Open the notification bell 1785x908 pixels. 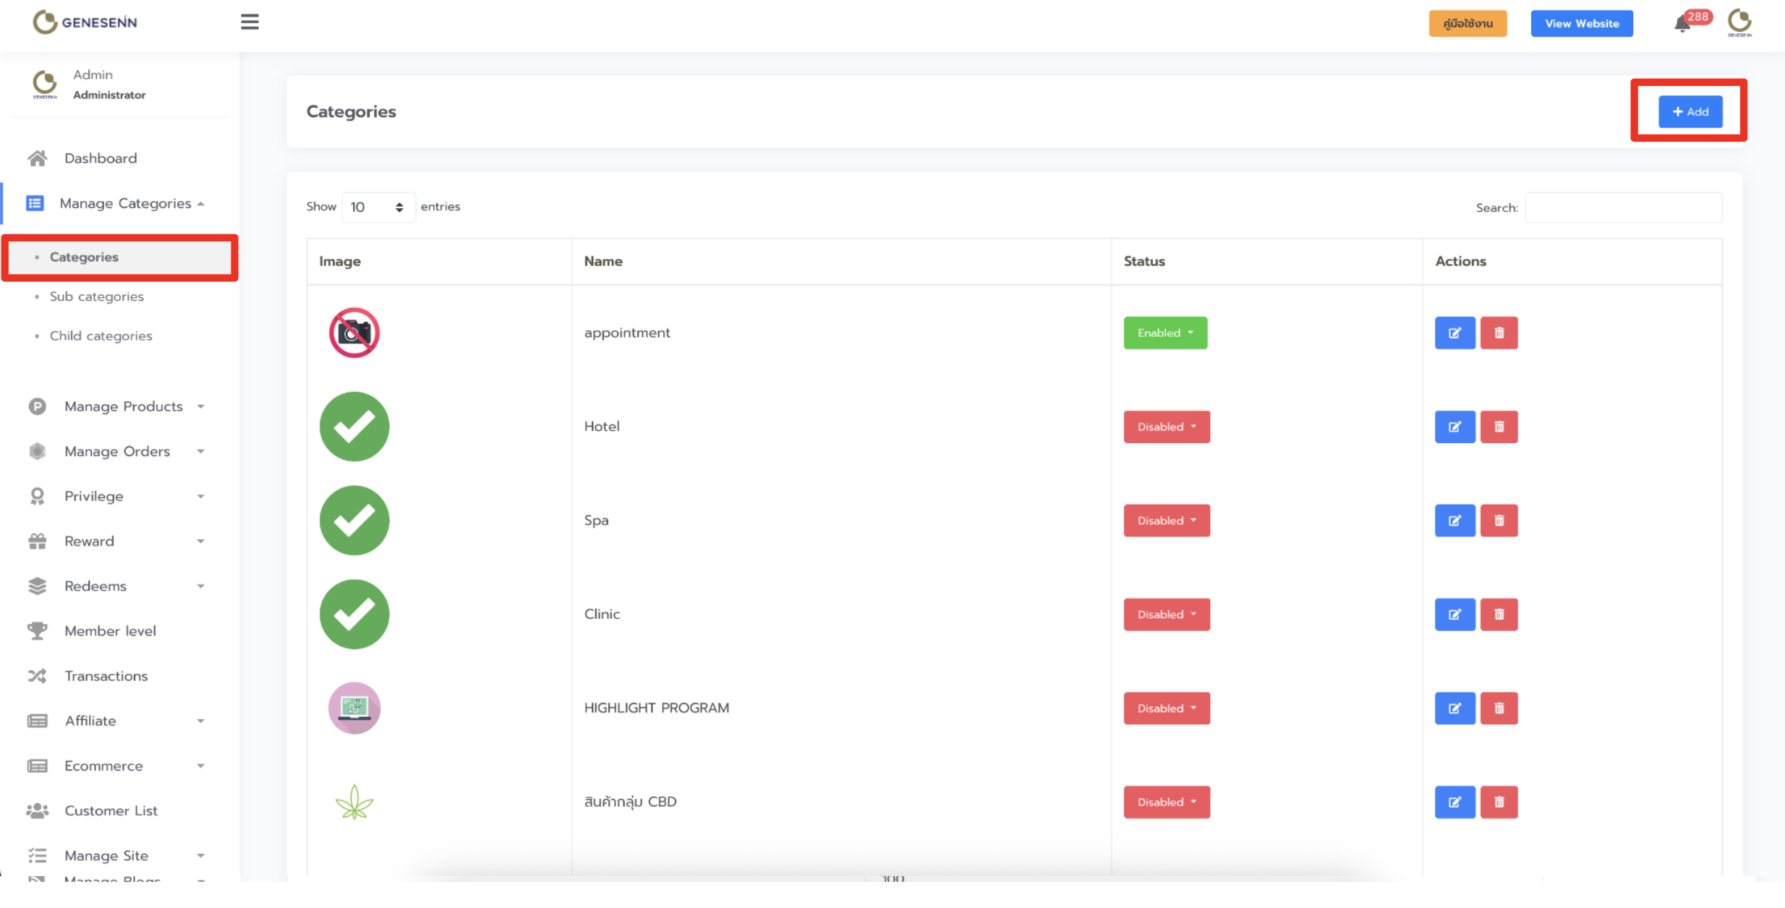(x=1682, y=25)
